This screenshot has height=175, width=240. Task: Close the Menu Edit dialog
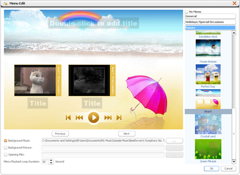pos(234,3)
